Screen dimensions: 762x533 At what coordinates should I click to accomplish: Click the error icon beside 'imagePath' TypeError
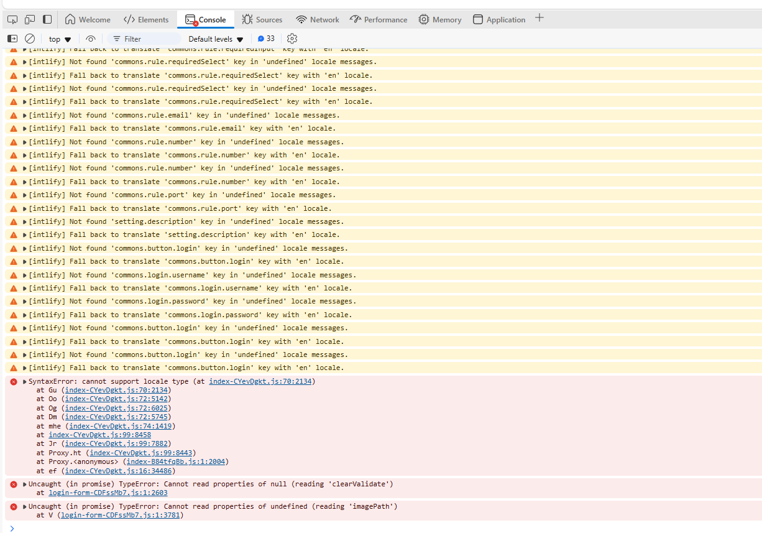[14, 506]
